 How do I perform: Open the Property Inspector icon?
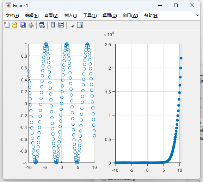(80, 25)
